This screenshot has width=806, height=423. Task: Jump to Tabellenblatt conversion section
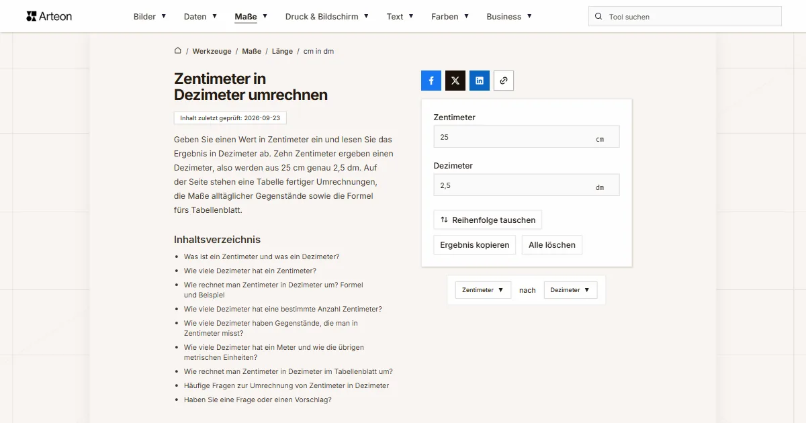[288, 371]
